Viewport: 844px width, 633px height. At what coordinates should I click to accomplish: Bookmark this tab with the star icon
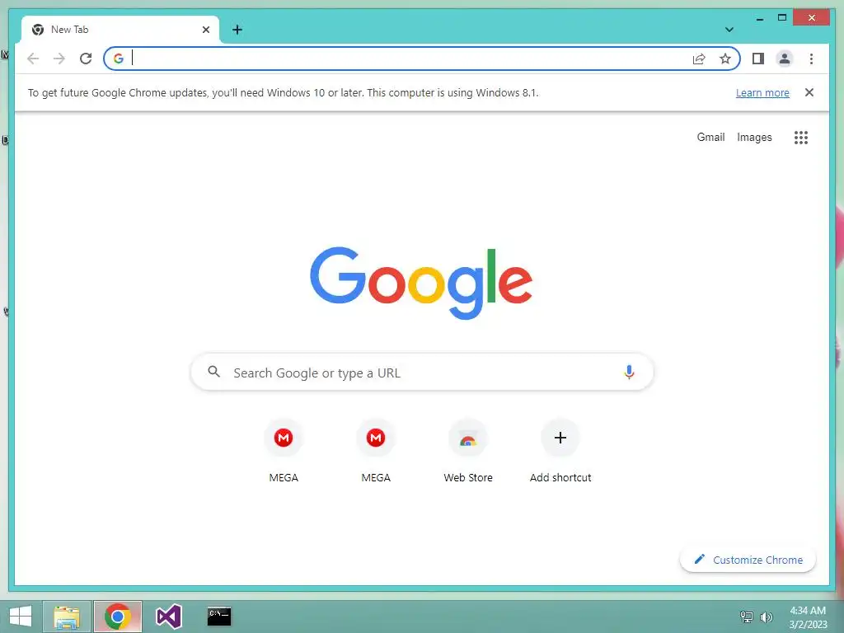(x=725, y=59)
